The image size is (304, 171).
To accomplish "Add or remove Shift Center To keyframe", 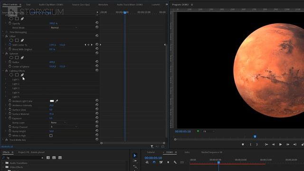I will (88, 45).
